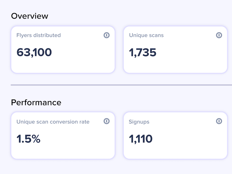Click the 1,735 unique scans value
The height and width of the screenshot is (174, 232).
coord(143,52)
